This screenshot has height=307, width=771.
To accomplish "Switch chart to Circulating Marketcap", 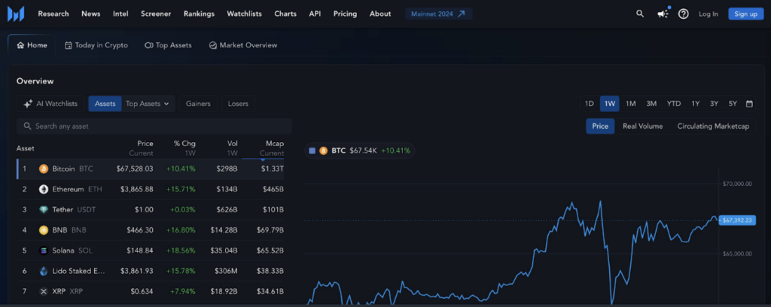I will 713,126.
